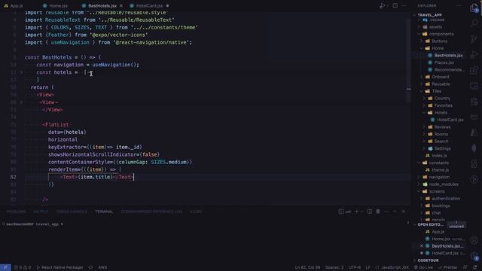Expand the Buttons folder
The image size is (482, 271).
click(439, 41)
